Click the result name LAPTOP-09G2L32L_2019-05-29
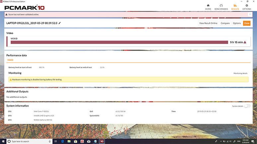The width and height of the screenshot is (257, 144). pyautogui.click(x=32, y=23)
